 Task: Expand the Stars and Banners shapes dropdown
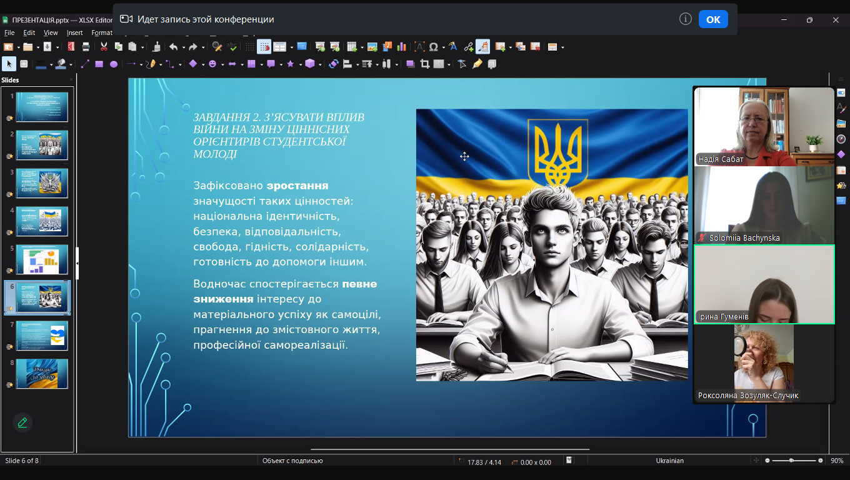click(299, 64)
